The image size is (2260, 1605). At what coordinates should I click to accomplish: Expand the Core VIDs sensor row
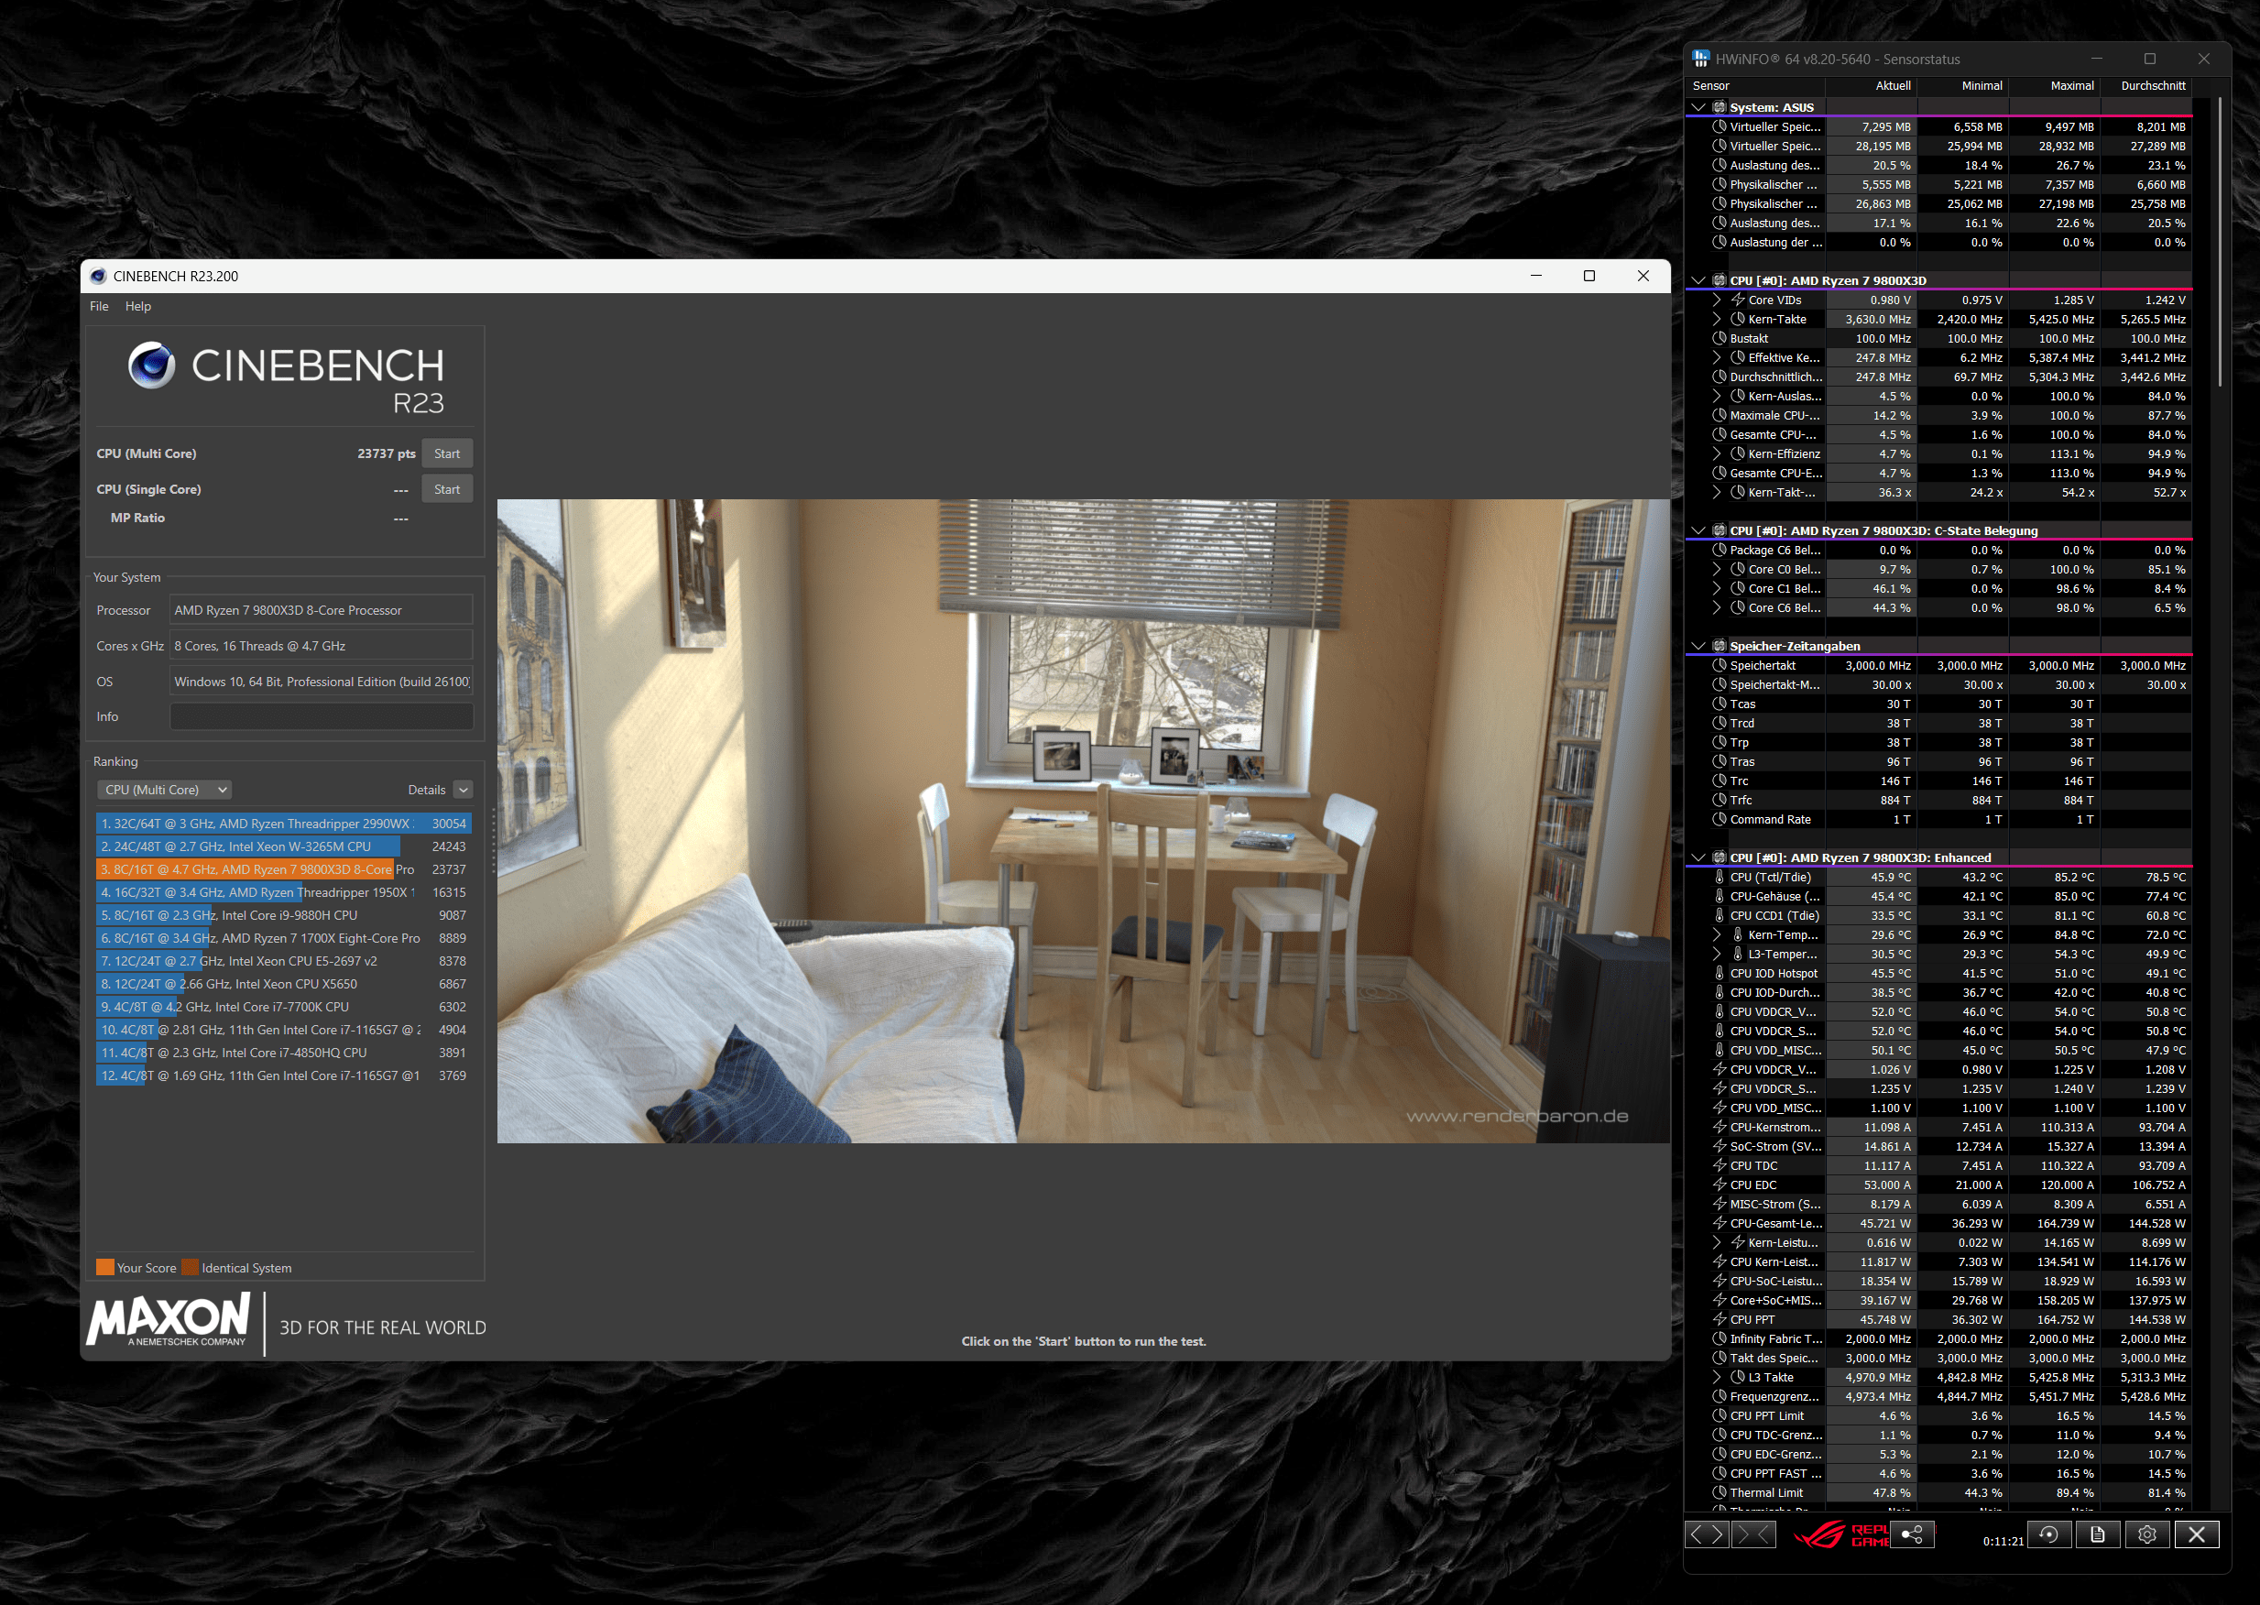click(x=1717, y=300)
